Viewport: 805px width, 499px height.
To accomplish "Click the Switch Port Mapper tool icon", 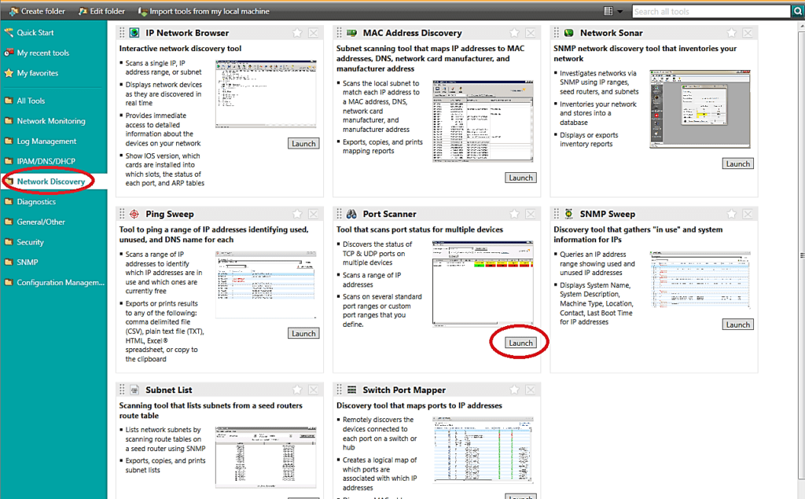I will 351,390.
